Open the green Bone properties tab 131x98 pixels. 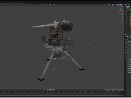[126, 60]
